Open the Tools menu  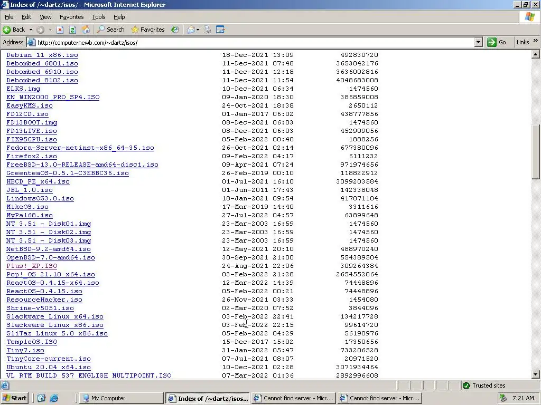point(98,17)
